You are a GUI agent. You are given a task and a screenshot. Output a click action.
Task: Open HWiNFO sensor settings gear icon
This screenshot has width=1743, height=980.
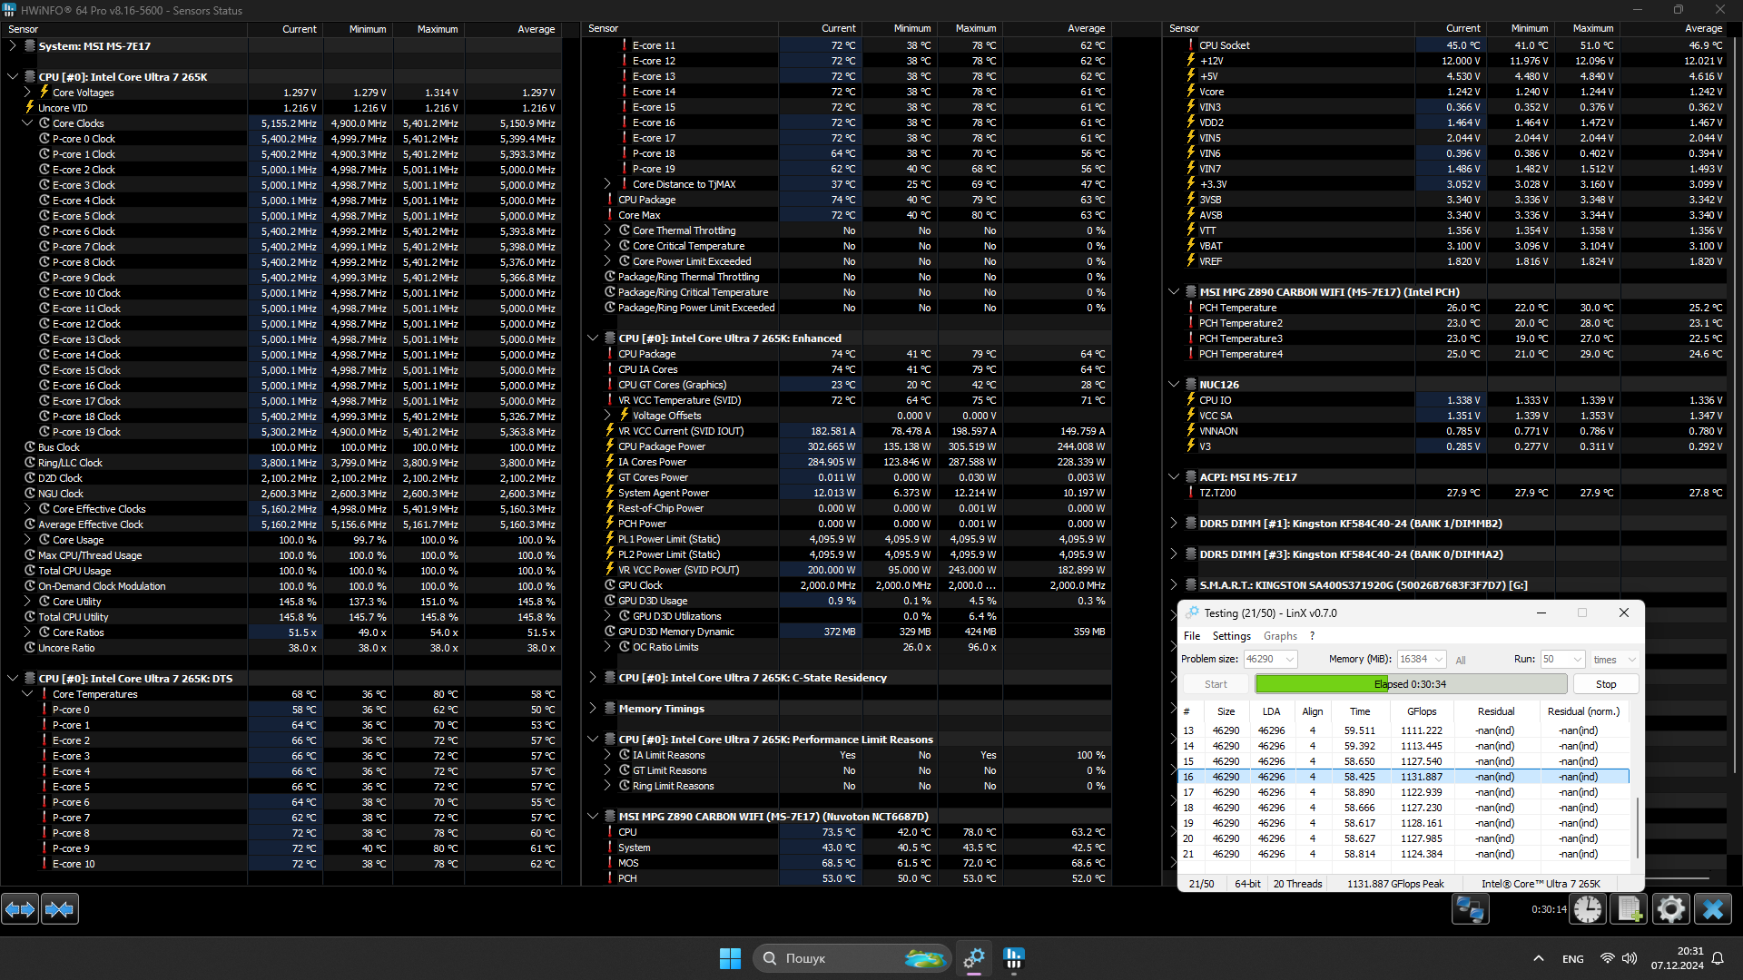[x=1670, y=908]
